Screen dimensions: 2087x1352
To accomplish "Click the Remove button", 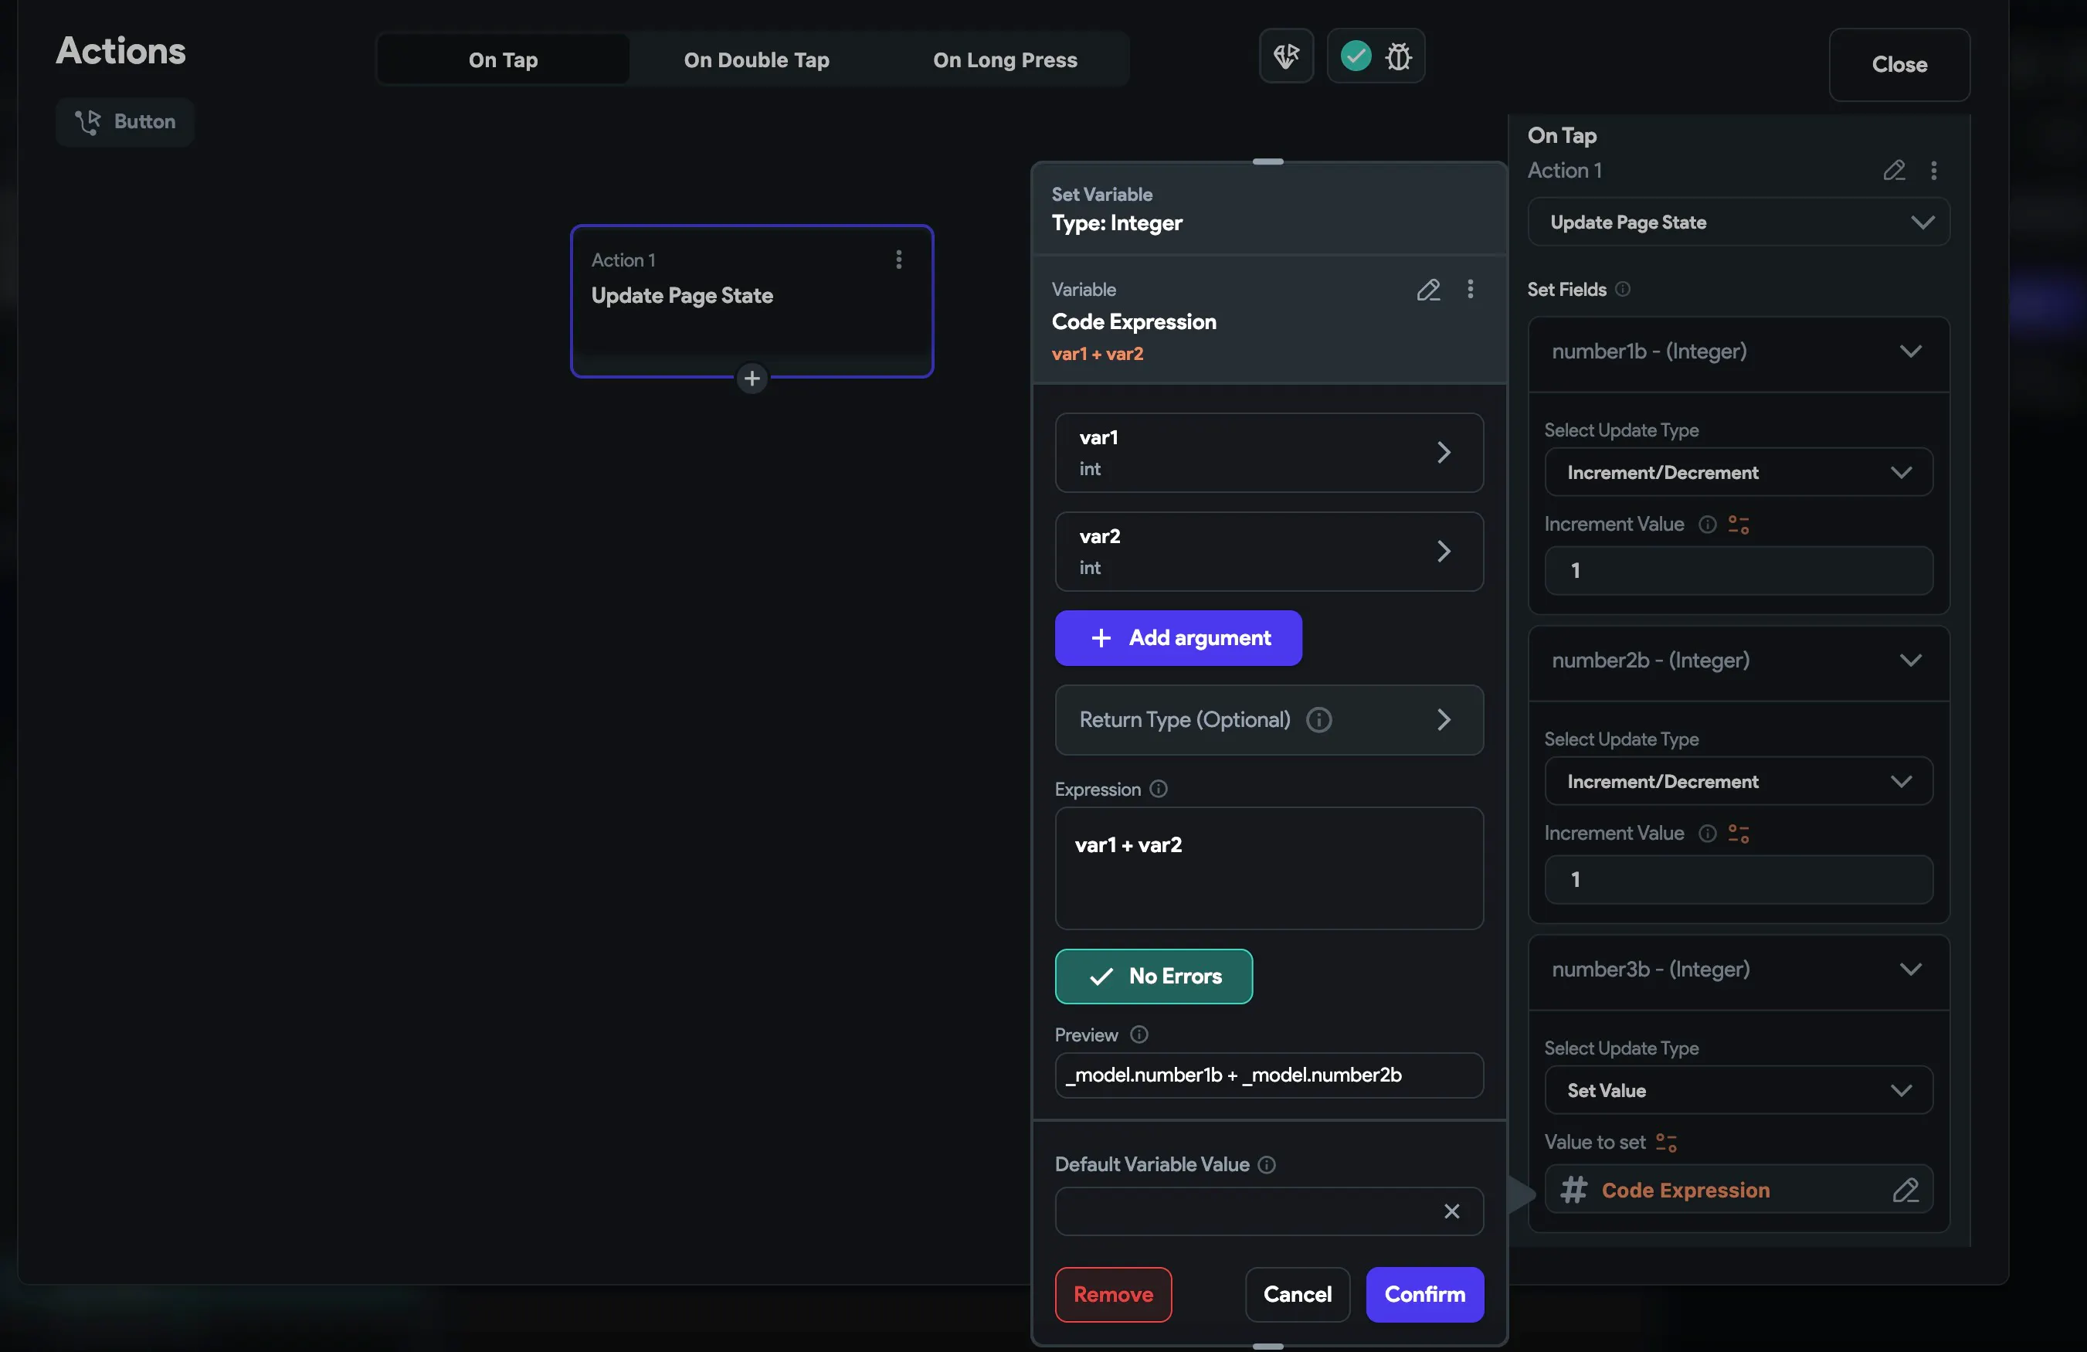I will (1113, 1294).
